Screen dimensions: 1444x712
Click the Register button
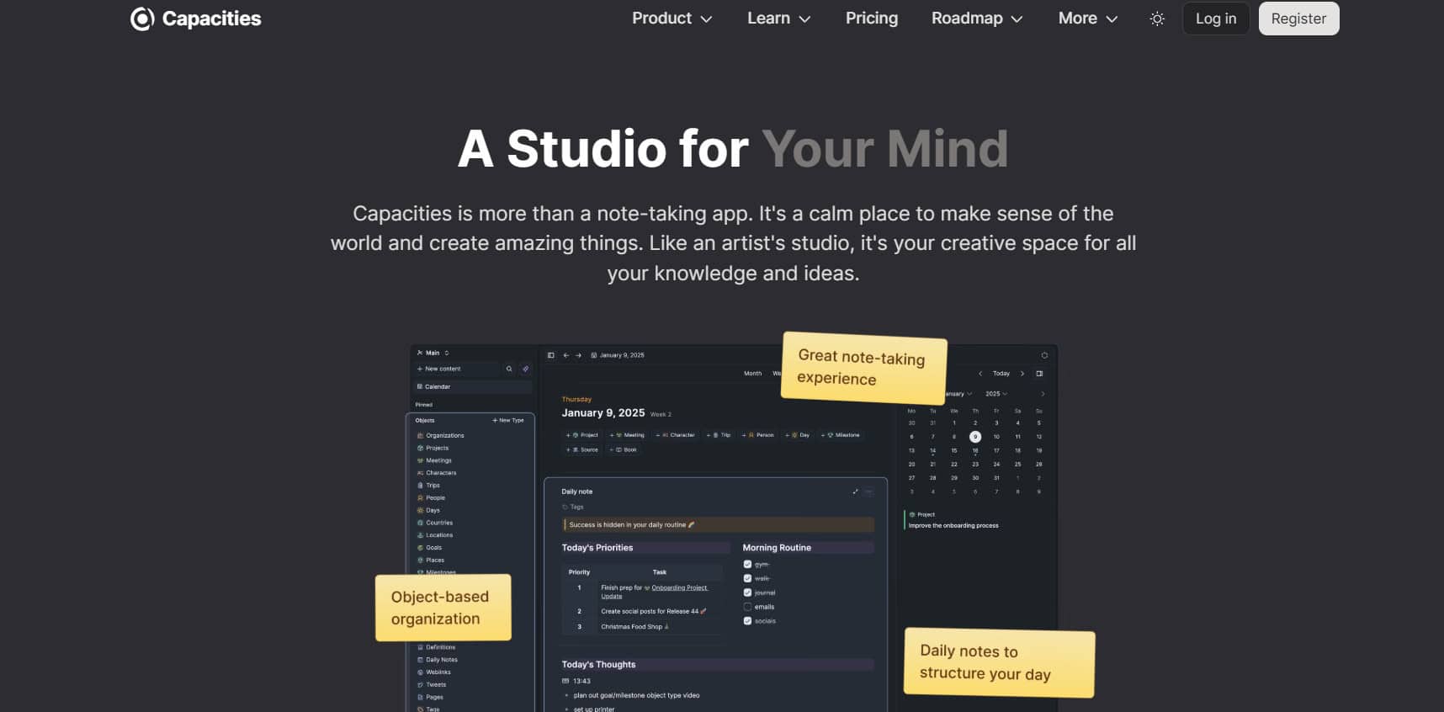pyautogui.click(x=1298, y=19)
